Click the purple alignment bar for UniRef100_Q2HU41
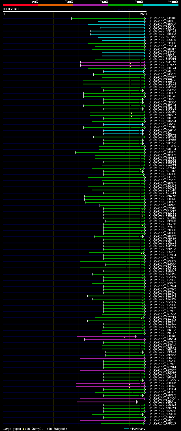The height and width of the screenshot is (431, 181). click(107, 402)
